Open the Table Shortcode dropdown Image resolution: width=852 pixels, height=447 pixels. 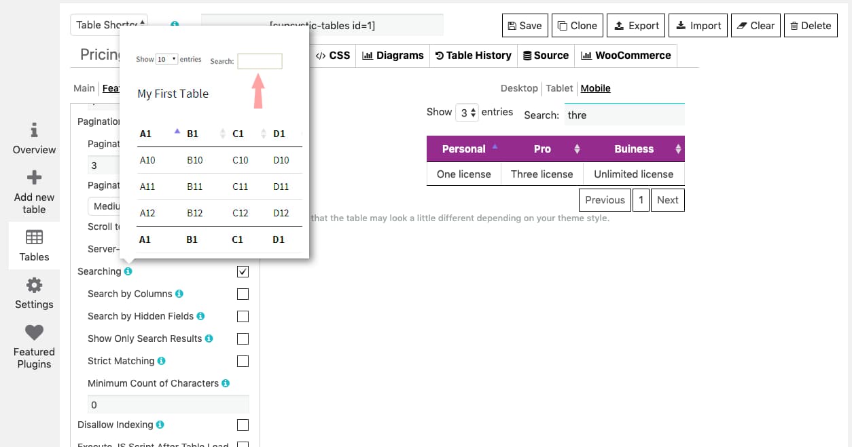coord(109,24)
